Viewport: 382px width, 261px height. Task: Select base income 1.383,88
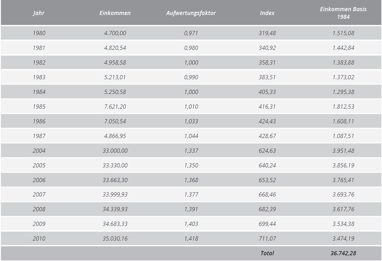coord(343,63)
